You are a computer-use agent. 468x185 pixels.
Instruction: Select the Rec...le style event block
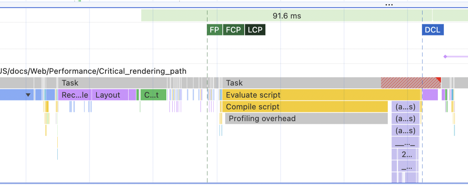(75, 95)
